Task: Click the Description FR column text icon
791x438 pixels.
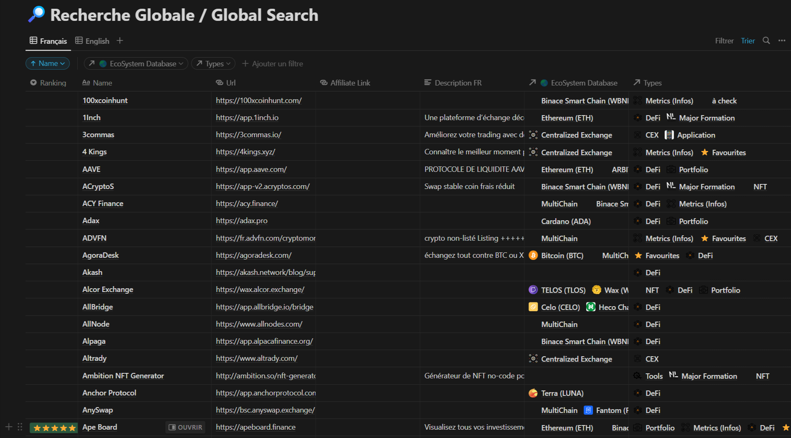Action: pos(428,83)
